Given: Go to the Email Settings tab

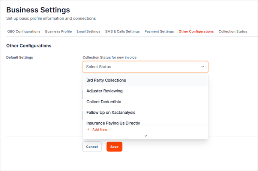Looking at the screenshot, I should [88, 31].
